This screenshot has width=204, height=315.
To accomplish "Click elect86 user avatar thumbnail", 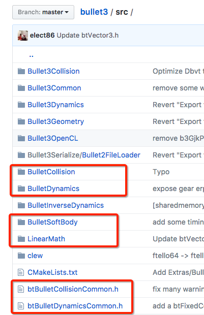I will 23,36.
